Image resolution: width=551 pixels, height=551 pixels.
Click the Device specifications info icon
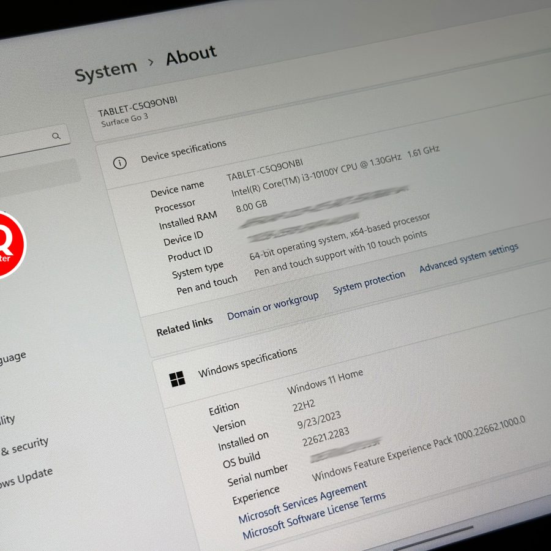[x=120, y=163]
